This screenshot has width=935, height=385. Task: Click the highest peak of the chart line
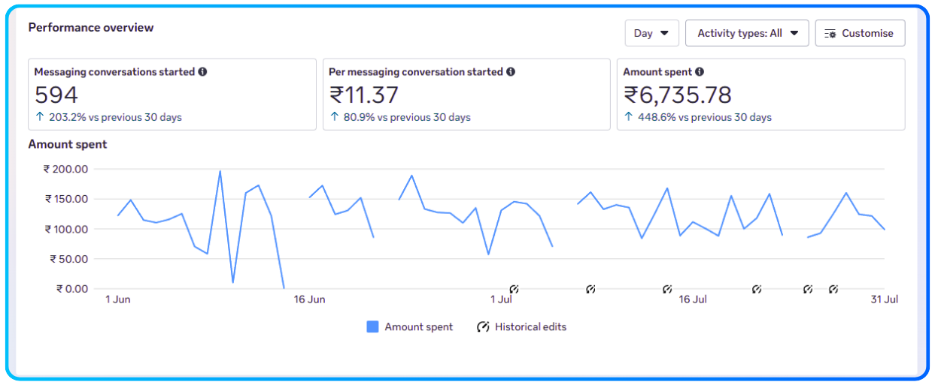click(220, 171)
